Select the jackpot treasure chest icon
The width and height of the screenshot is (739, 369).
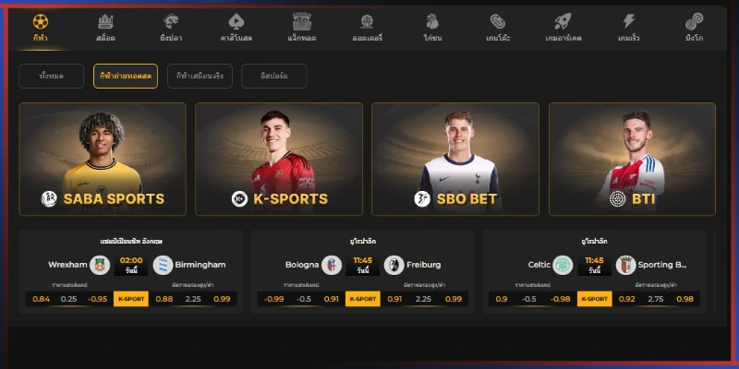point(302,21)
